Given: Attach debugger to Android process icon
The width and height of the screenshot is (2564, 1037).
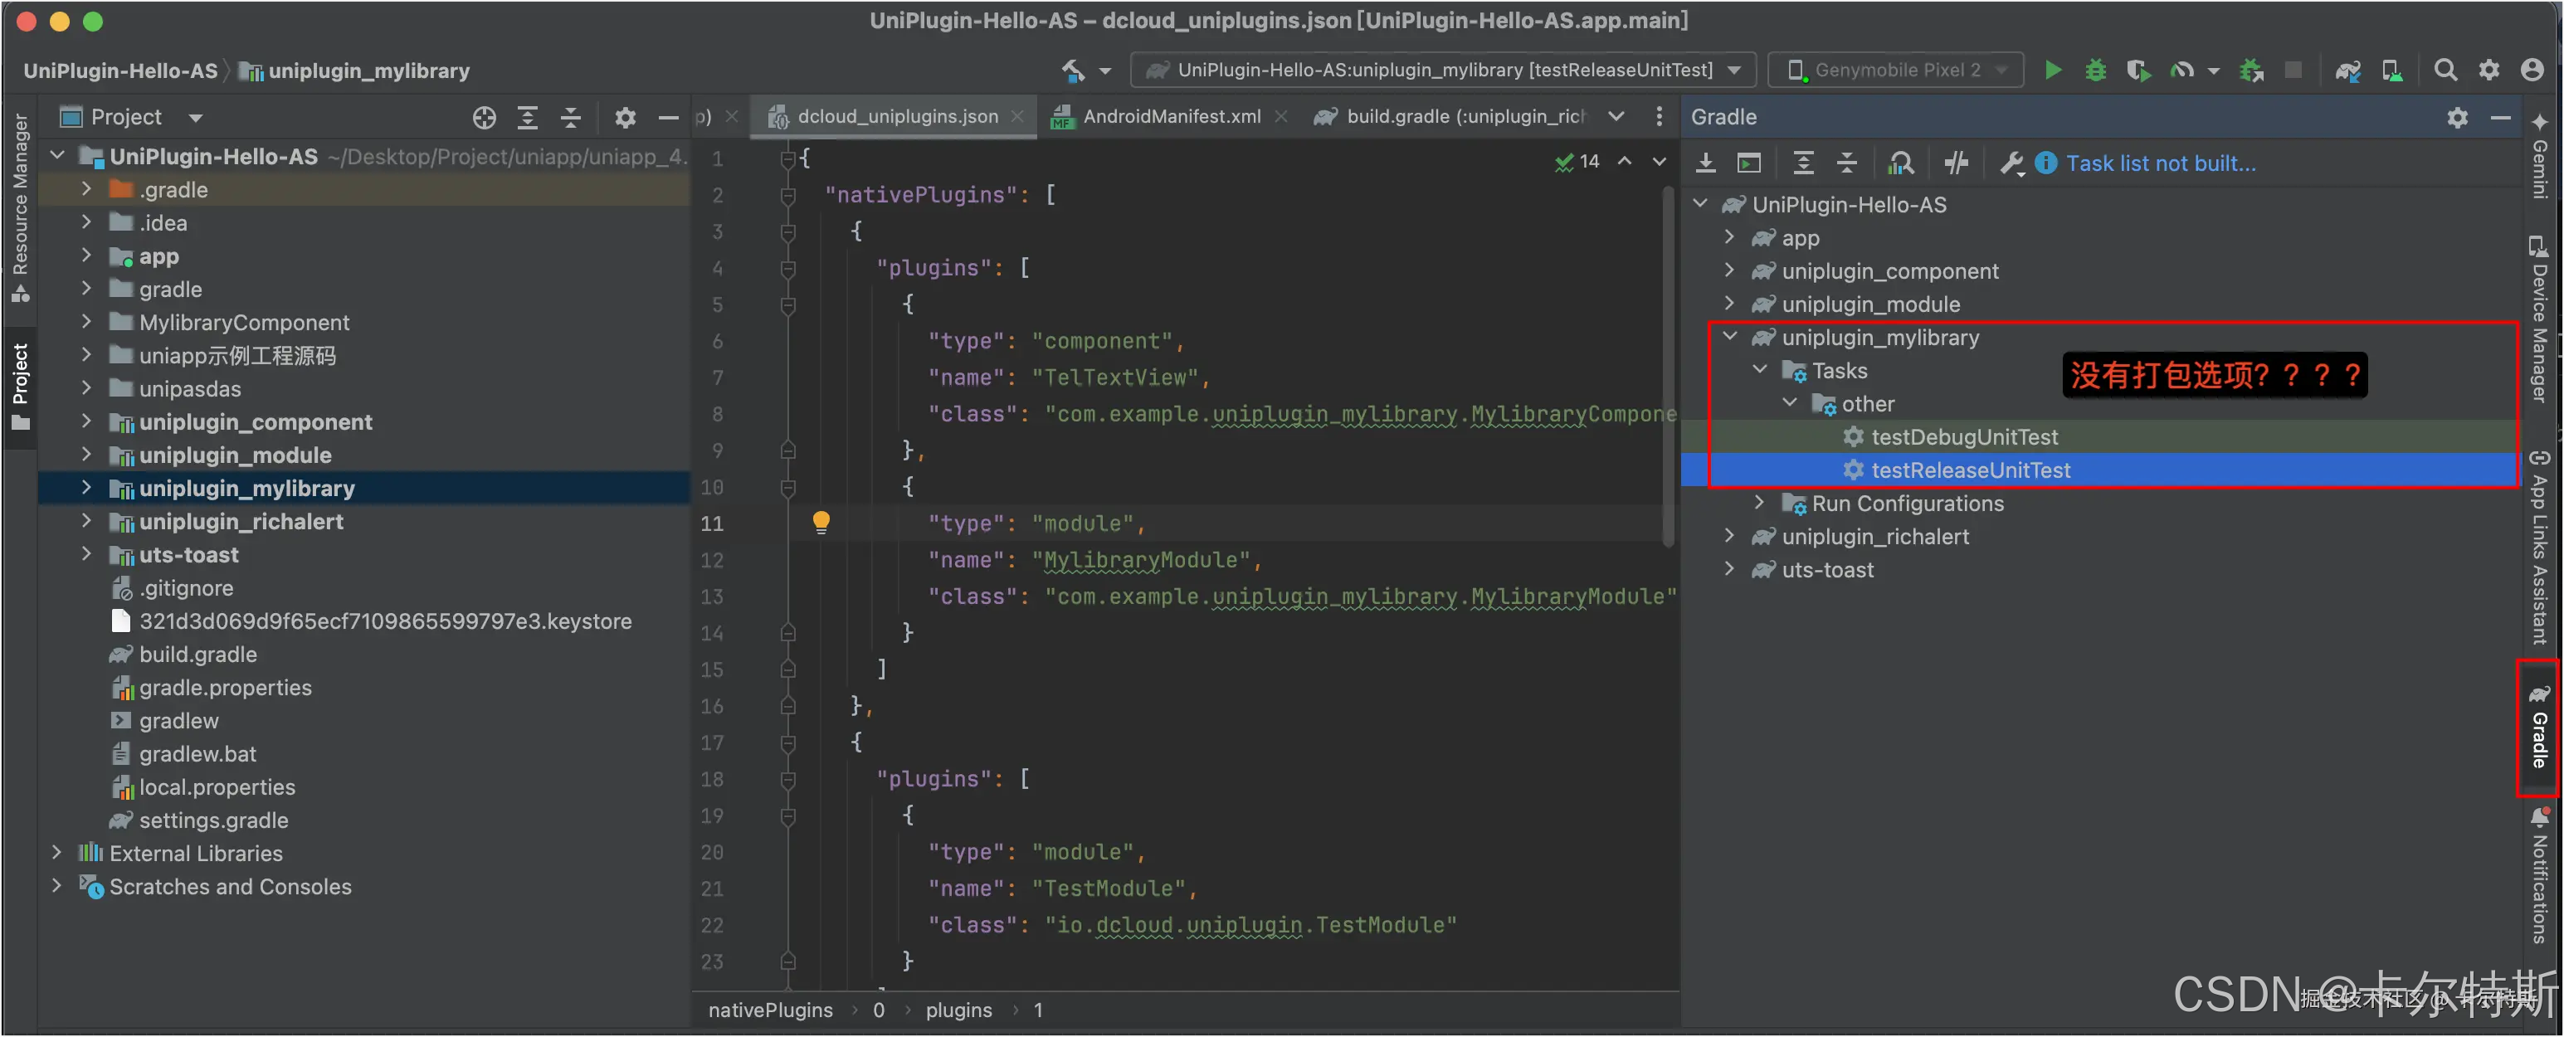Looking at the screenshot, I should pos(2251,71).
